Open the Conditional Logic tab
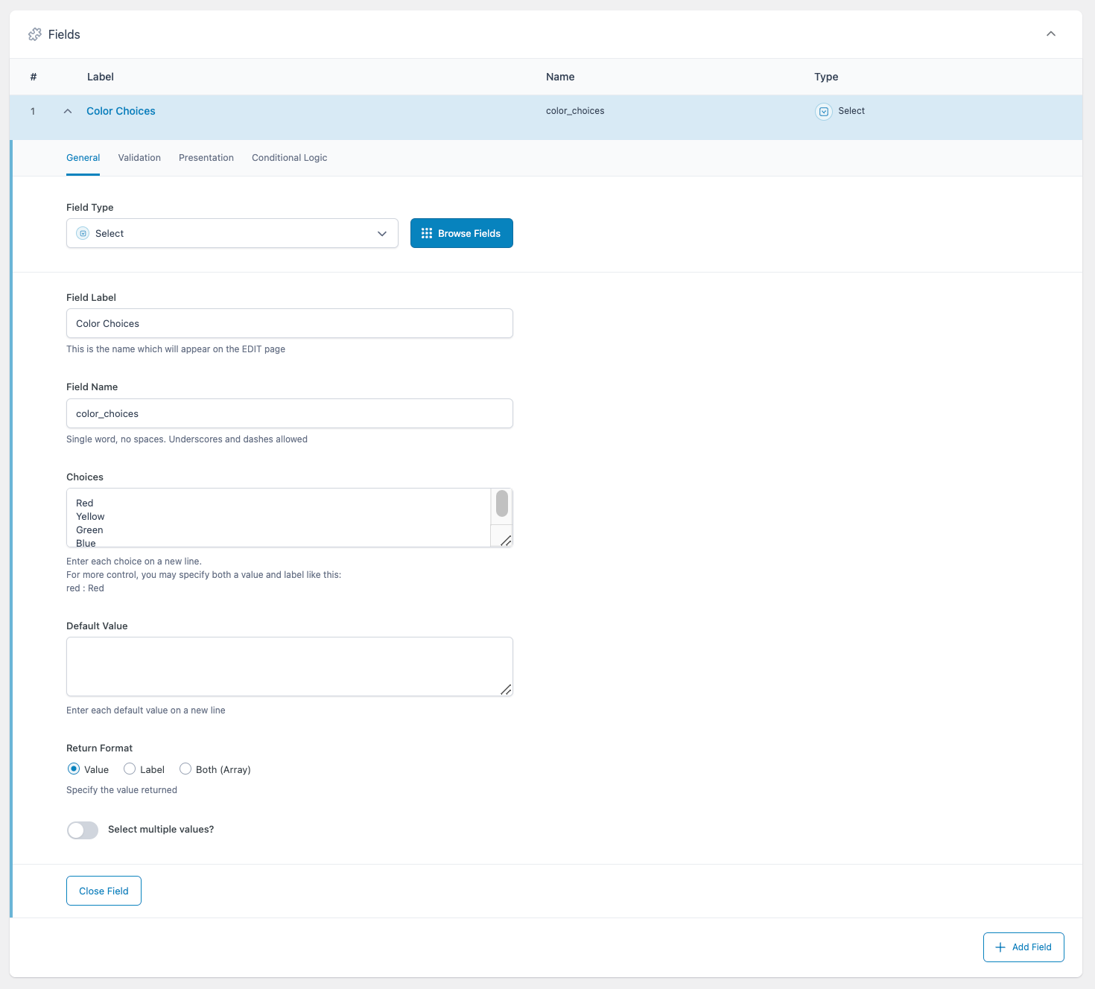 coord(289,157)
